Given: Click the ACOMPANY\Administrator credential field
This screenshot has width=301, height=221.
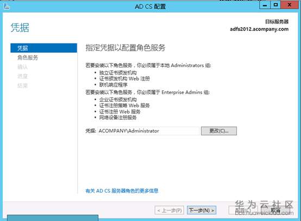Looking at the screenshot, I should pos(149,131).
